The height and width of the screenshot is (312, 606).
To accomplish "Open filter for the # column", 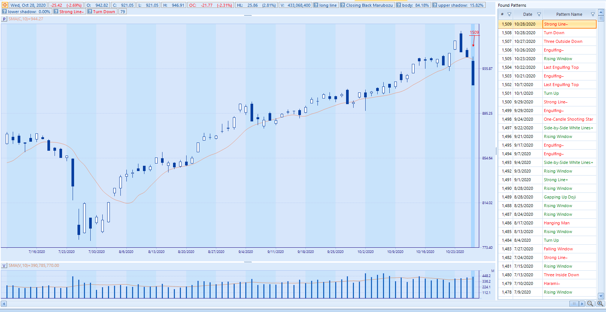I will [509, 14].
